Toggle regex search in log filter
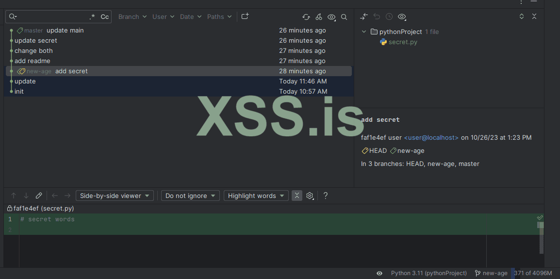This screenshot has width=560, height=279. pyautogui.click(x=92, y=17)
